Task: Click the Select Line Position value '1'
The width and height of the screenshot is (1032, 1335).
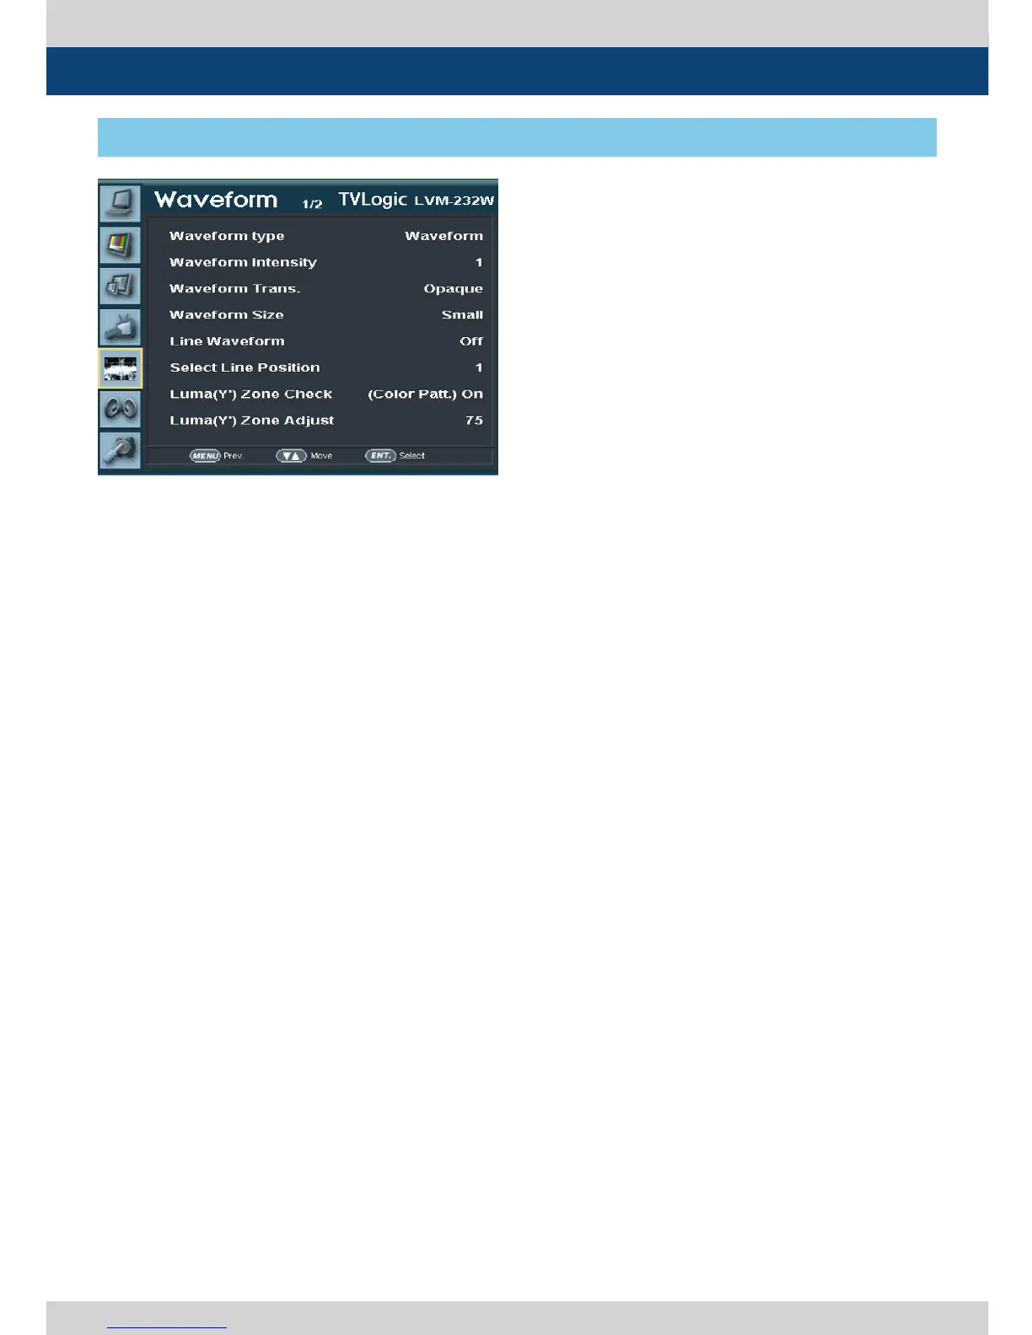Action: pos(479,367)
